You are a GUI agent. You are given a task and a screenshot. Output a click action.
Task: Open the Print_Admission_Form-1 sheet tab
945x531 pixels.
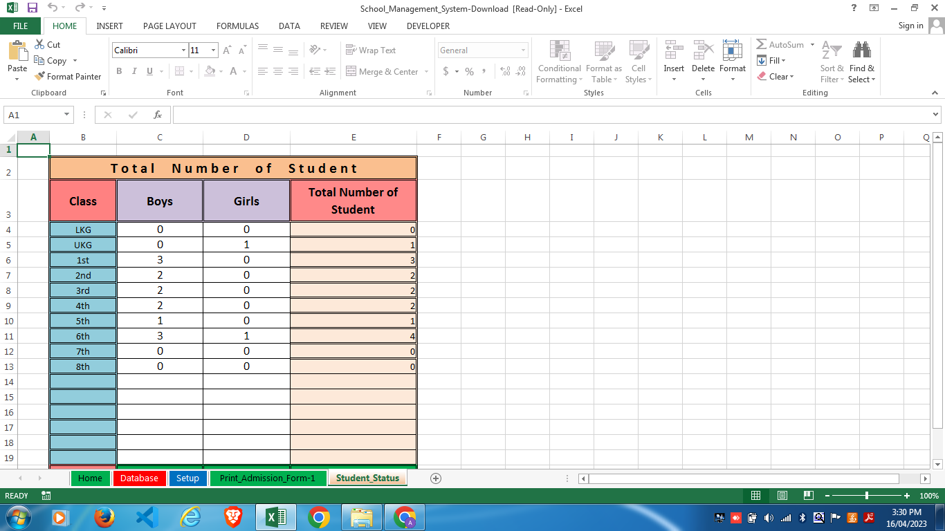(268, 478)
